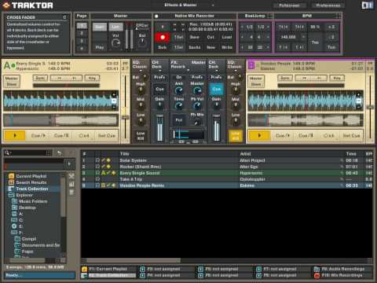This screenshot has width=377, height=283.
Task: Toggle Deck B Sync button
Action: coord(285,78)
